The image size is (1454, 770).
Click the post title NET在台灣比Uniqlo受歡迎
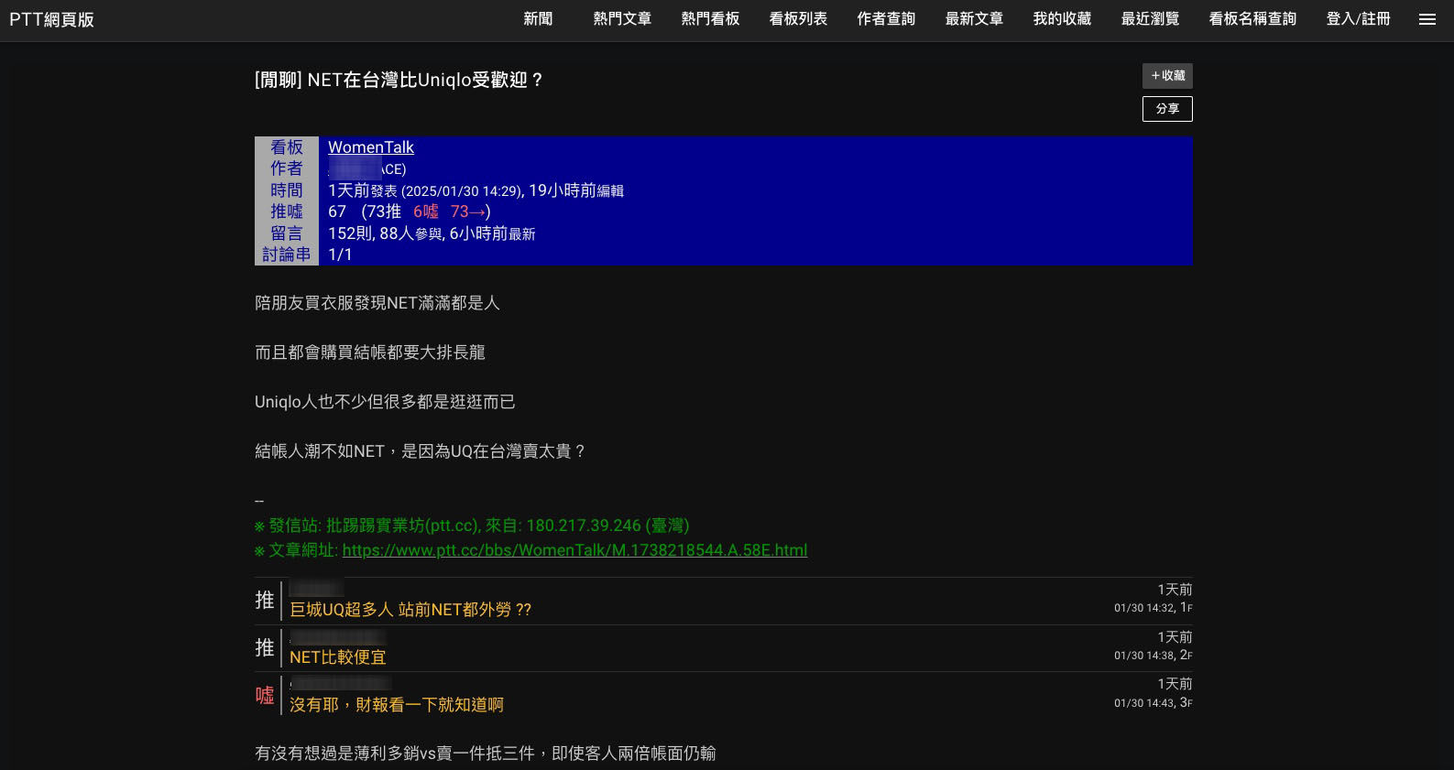399,81
